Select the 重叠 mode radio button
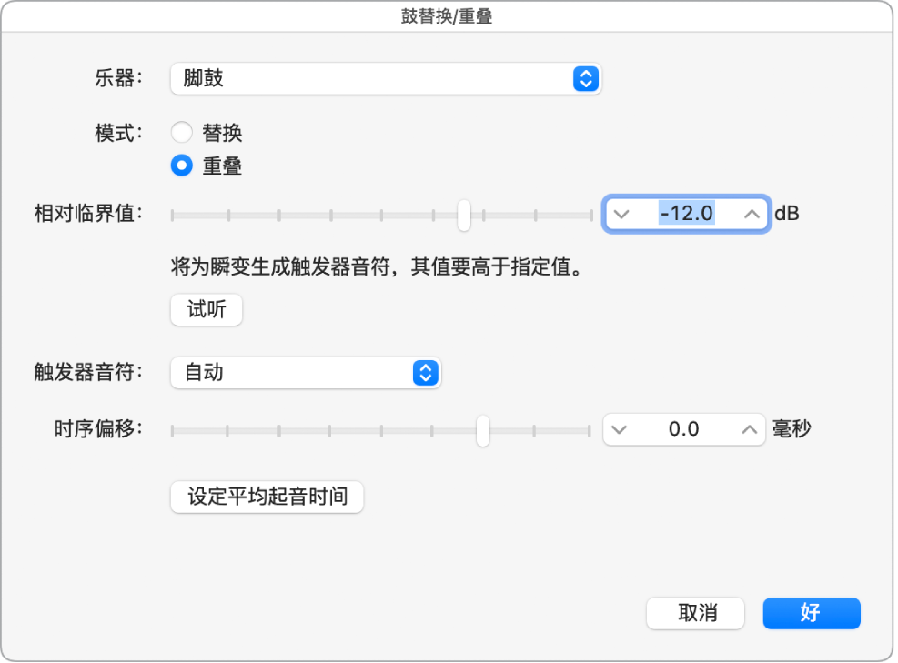The width and height of the screenshot is (898, 663). point(182,166)
